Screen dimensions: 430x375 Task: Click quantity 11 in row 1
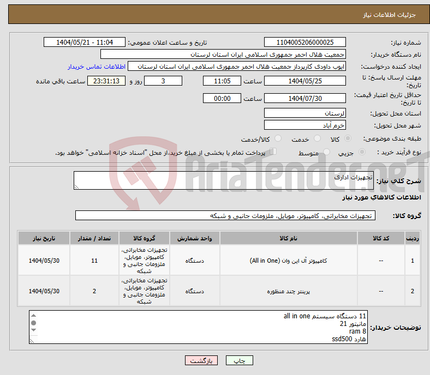[x=94, y=261]
